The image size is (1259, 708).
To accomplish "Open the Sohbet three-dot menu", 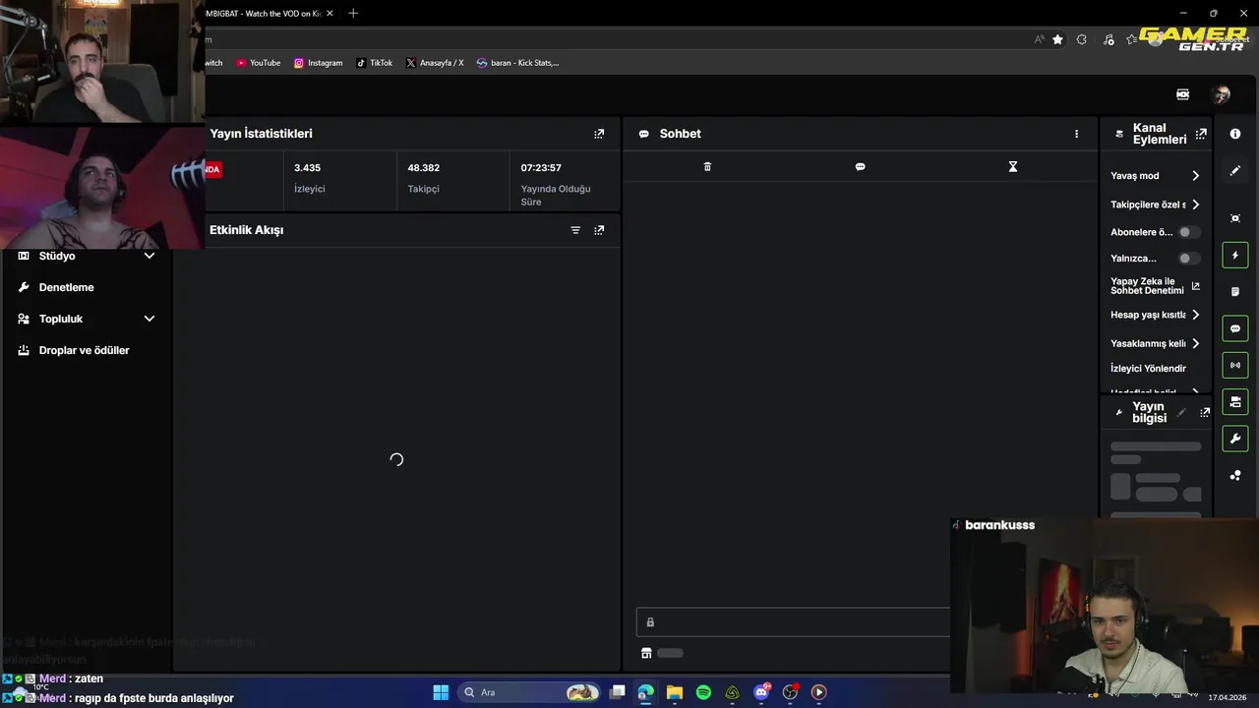I will [1076, 134].
